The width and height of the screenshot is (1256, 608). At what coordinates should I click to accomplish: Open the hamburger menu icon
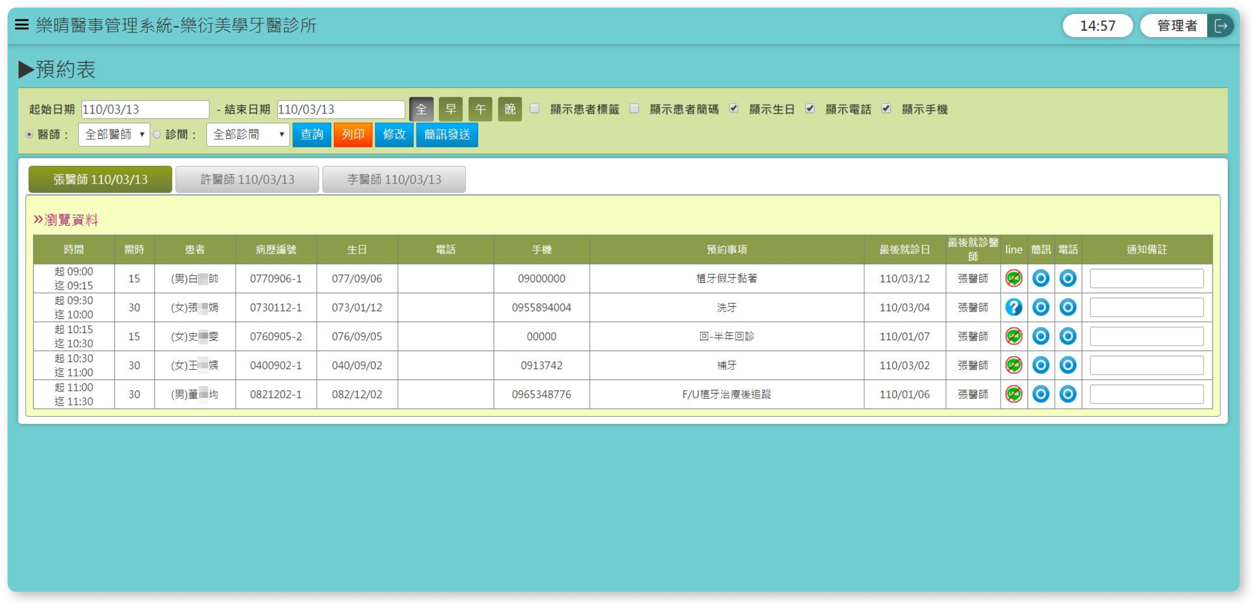click(22, 25)
